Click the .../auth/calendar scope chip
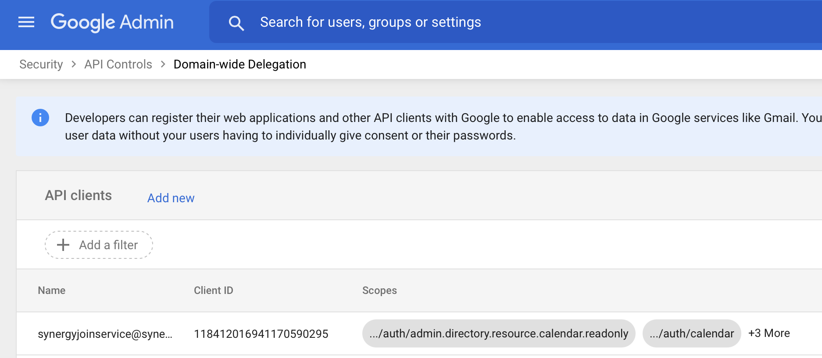The height and width of the screenshot is (358, 822). click(692, 333)
